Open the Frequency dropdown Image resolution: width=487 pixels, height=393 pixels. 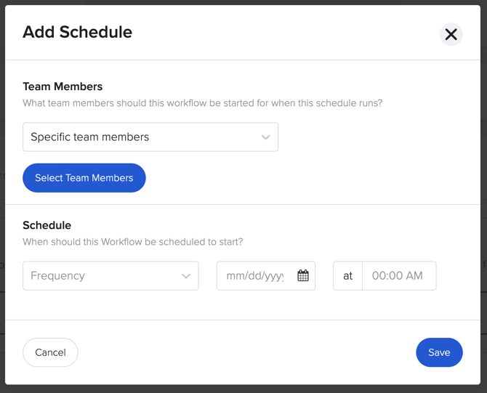[110, 275]
